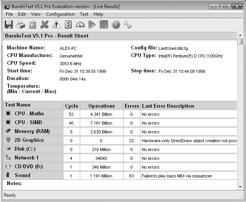246x202 pixels.
Task: Click the Print results printer icon
Action: (21, 25)
